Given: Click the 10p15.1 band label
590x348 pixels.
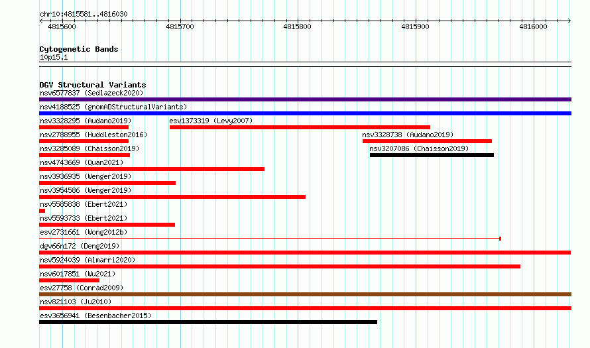Looking at the screenshot, I should coord(54,57).
